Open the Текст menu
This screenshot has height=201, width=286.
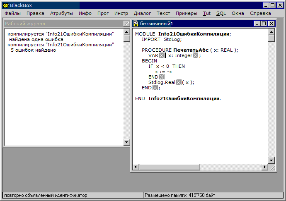(163, 13)
